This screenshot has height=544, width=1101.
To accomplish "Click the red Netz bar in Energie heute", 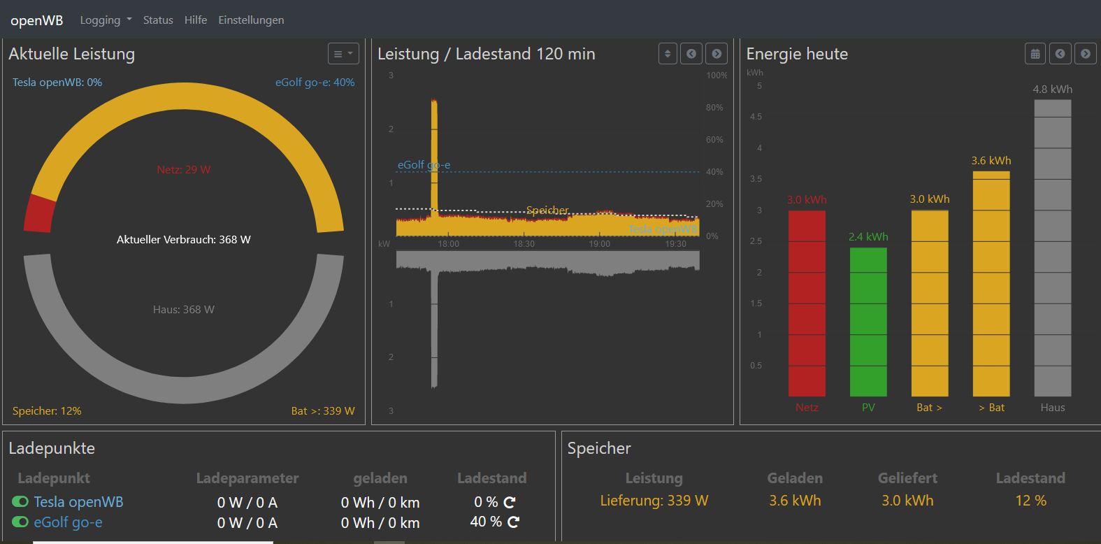I will tap(807, 303).
